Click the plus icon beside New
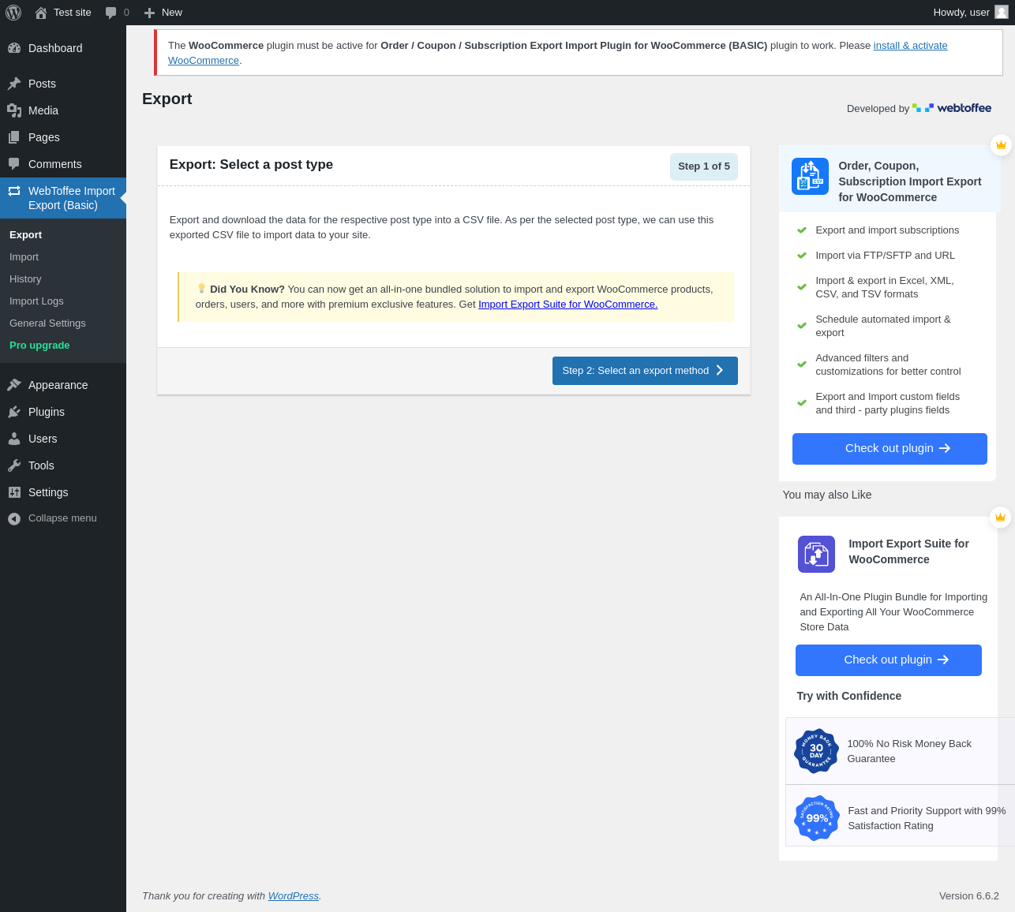 (x=149, y=13)
